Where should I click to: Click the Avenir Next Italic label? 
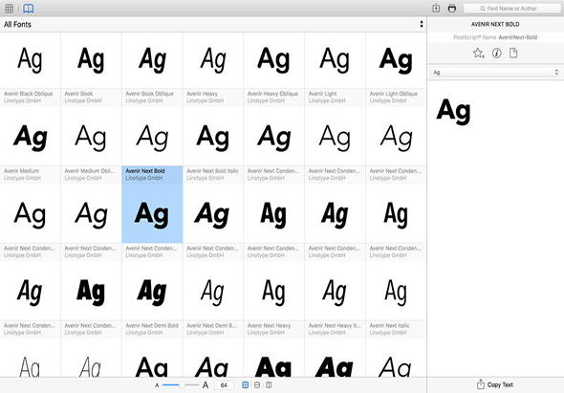point(389,325)
